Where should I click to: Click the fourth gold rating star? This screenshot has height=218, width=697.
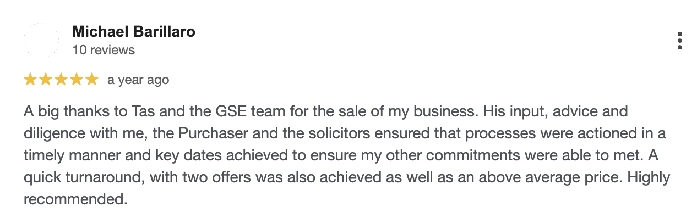point(76,80)
